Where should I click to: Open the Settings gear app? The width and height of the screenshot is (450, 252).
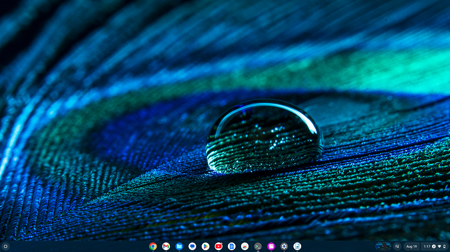coord(284,246)
